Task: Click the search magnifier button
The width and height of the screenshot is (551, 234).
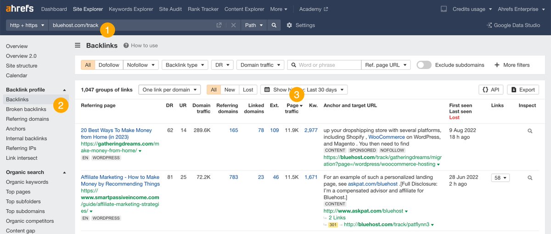Action: (274, 25)
